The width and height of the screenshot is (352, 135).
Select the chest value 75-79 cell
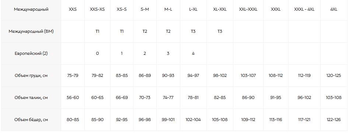point(73,75)
